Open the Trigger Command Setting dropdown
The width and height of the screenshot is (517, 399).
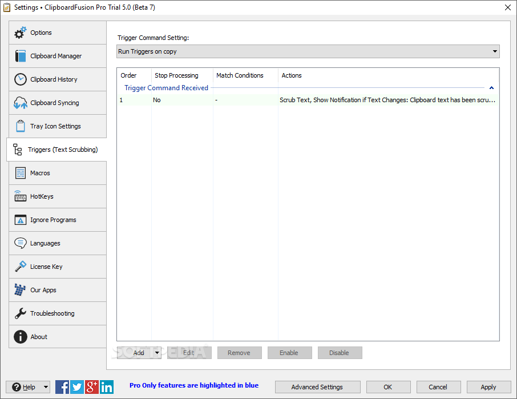pyautogui.click(x=494, y=51)
